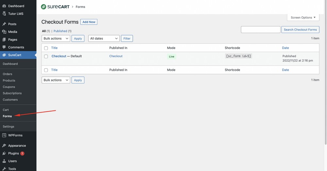327x171 pixels.
Task: Expand the Screen Options panel
Action: [303, 18]
